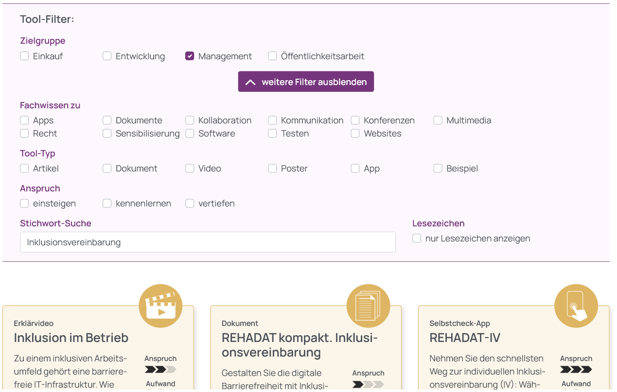Click the Anspruch arrows rating on Inklusion im Betrieb
Image resolution: width=617 pixels, height=392 pixels.
point(160,370)
